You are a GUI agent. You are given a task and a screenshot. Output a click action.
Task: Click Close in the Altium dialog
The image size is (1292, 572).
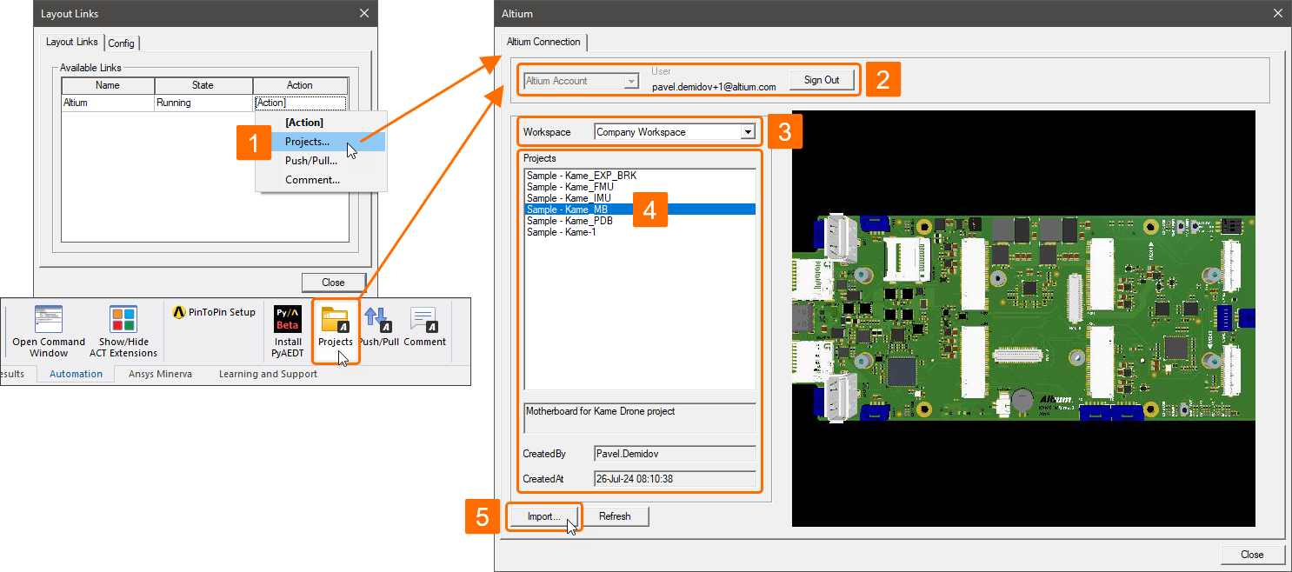pyautogui.click(x=1252, y=555)
